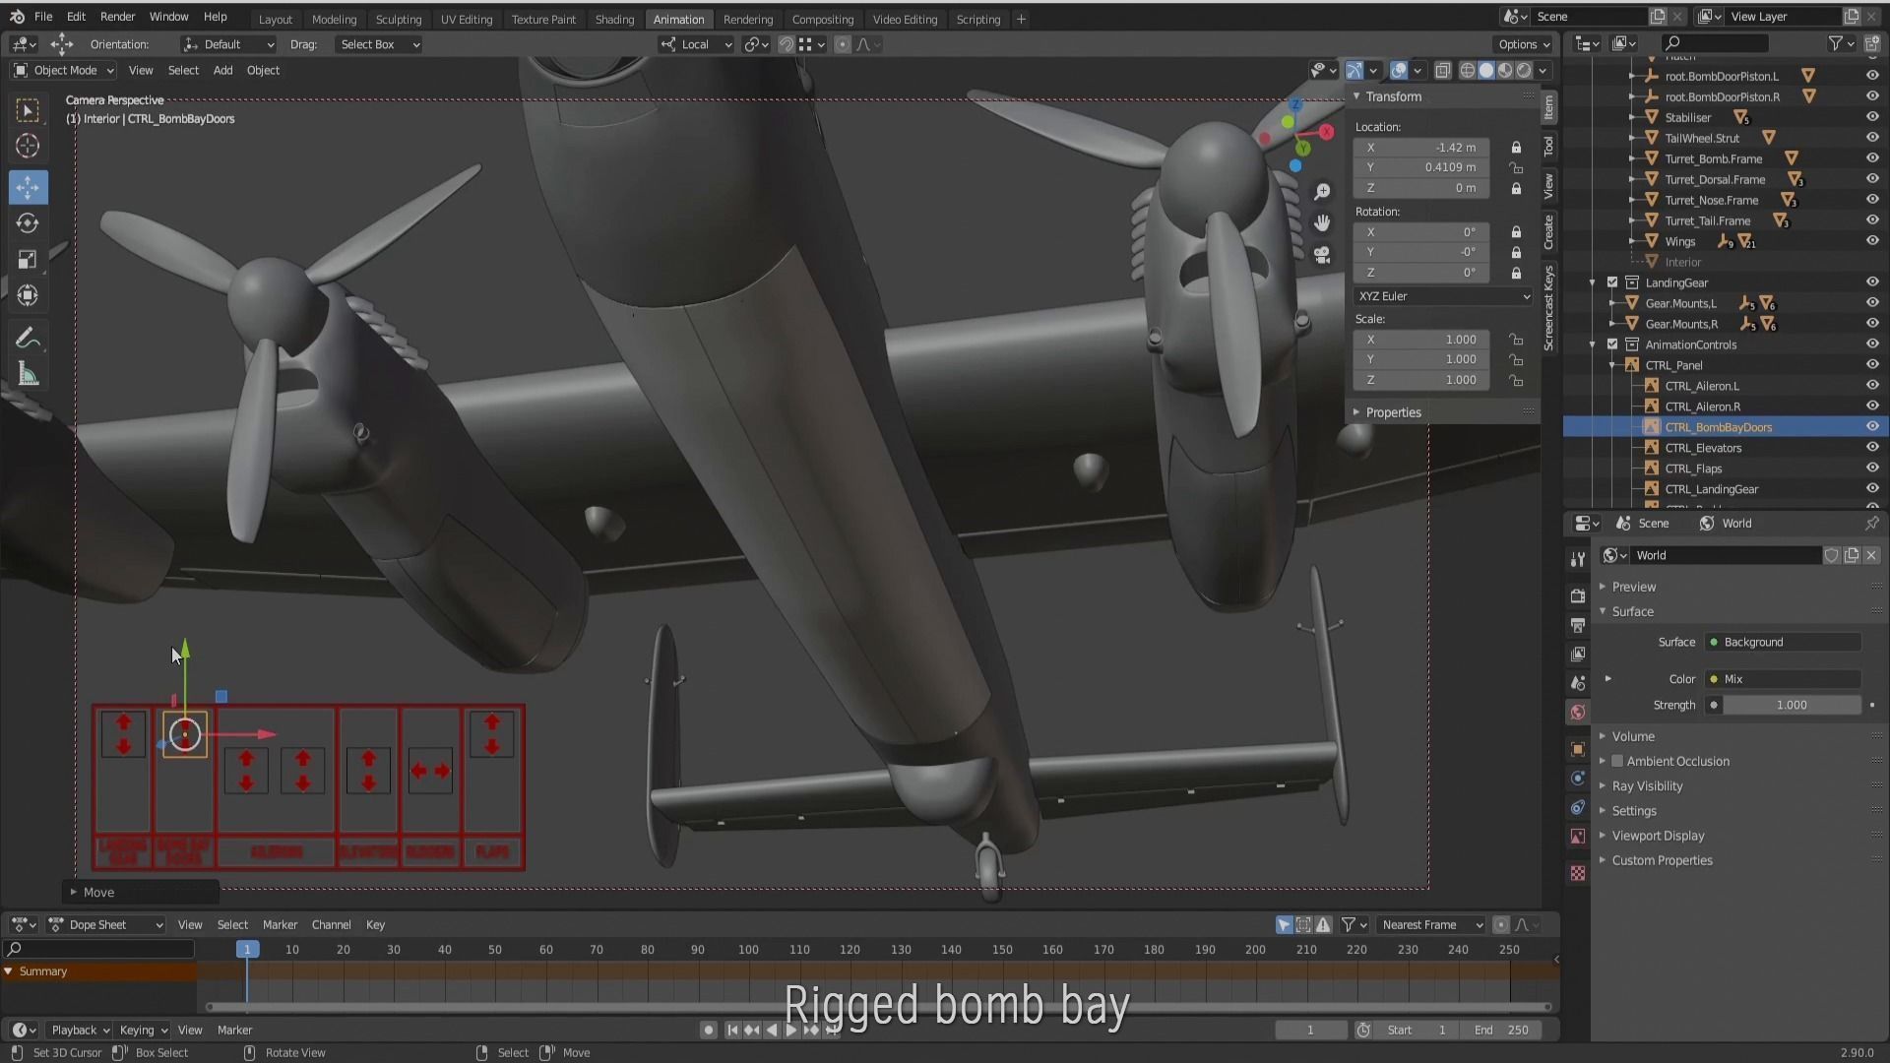
Task: Enable the Ambient Occlusion checkbox
Action: [x=1617, y=761]
